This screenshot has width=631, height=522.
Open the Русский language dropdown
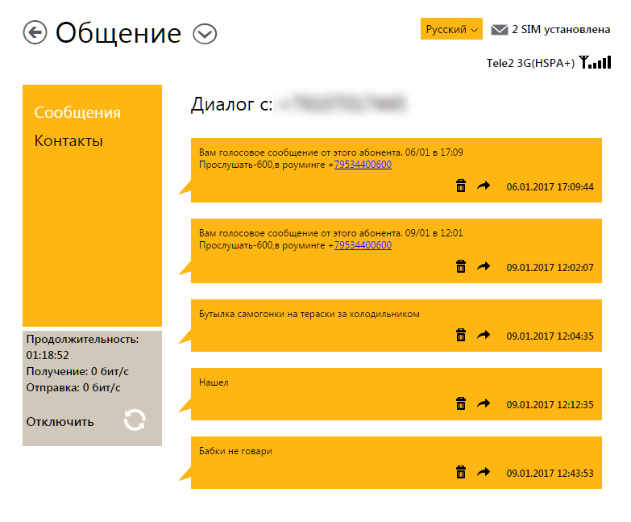pyautogui.click(x=451, y=29)
